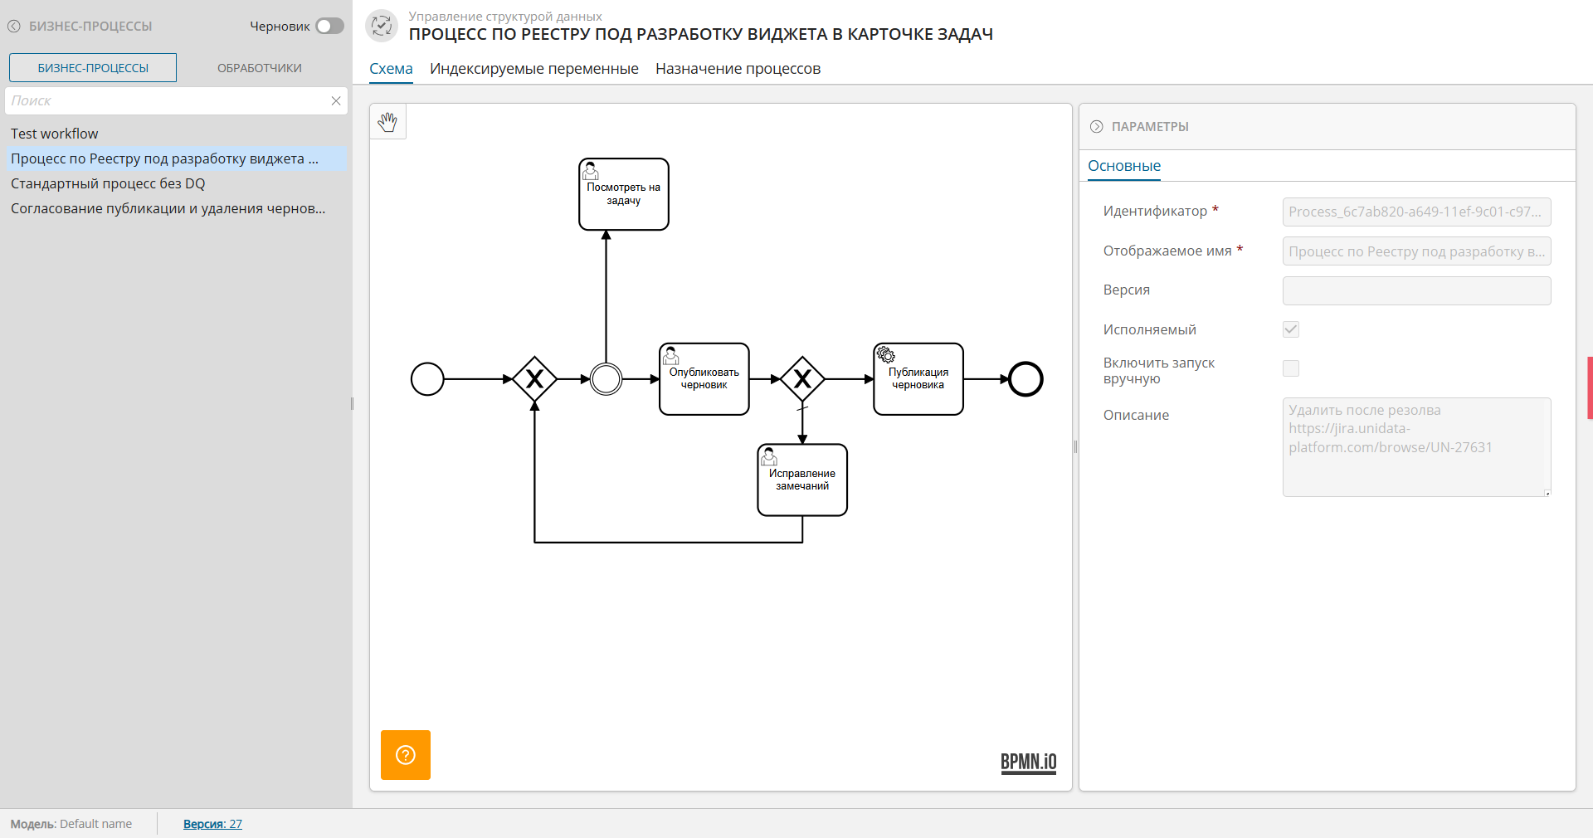Collapse the Параметры panel
Image resolution: width=1593 pixels, height=838 pixels.
point(1096,127)
